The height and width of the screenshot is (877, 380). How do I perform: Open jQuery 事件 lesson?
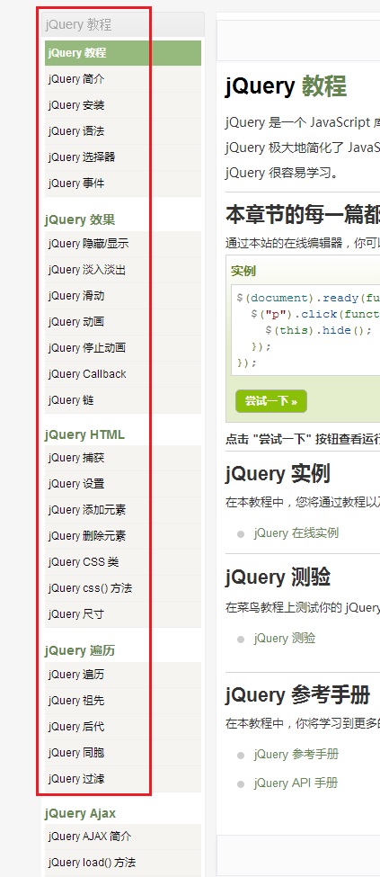(x=123, y=183)
